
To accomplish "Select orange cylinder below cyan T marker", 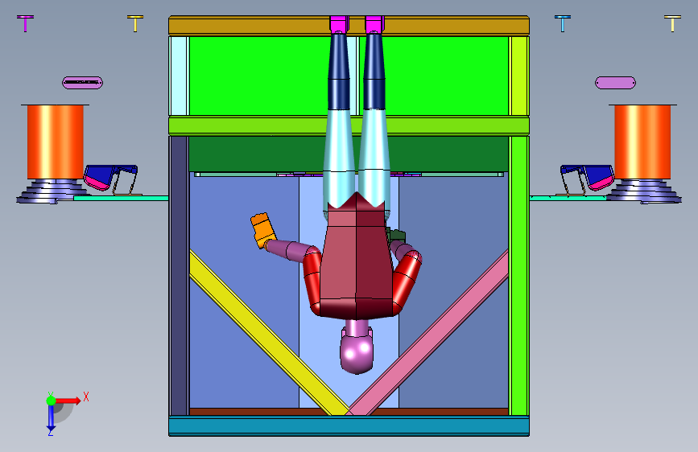I will click(642, 142).
